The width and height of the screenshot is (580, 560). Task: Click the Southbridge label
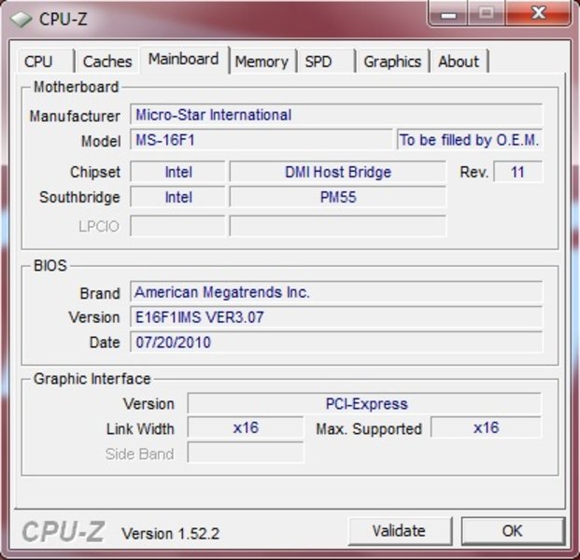coord(80,197)
